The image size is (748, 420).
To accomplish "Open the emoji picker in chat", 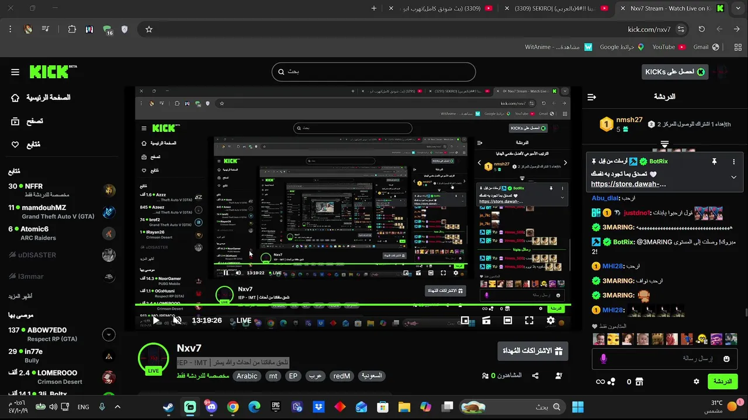I will [x=726, y=359].
